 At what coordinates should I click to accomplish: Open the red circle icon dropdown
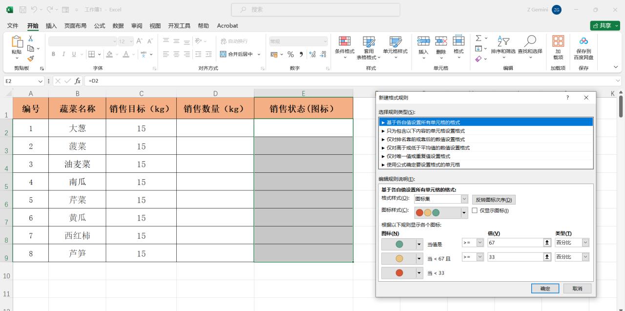click(x=419, y=273)
